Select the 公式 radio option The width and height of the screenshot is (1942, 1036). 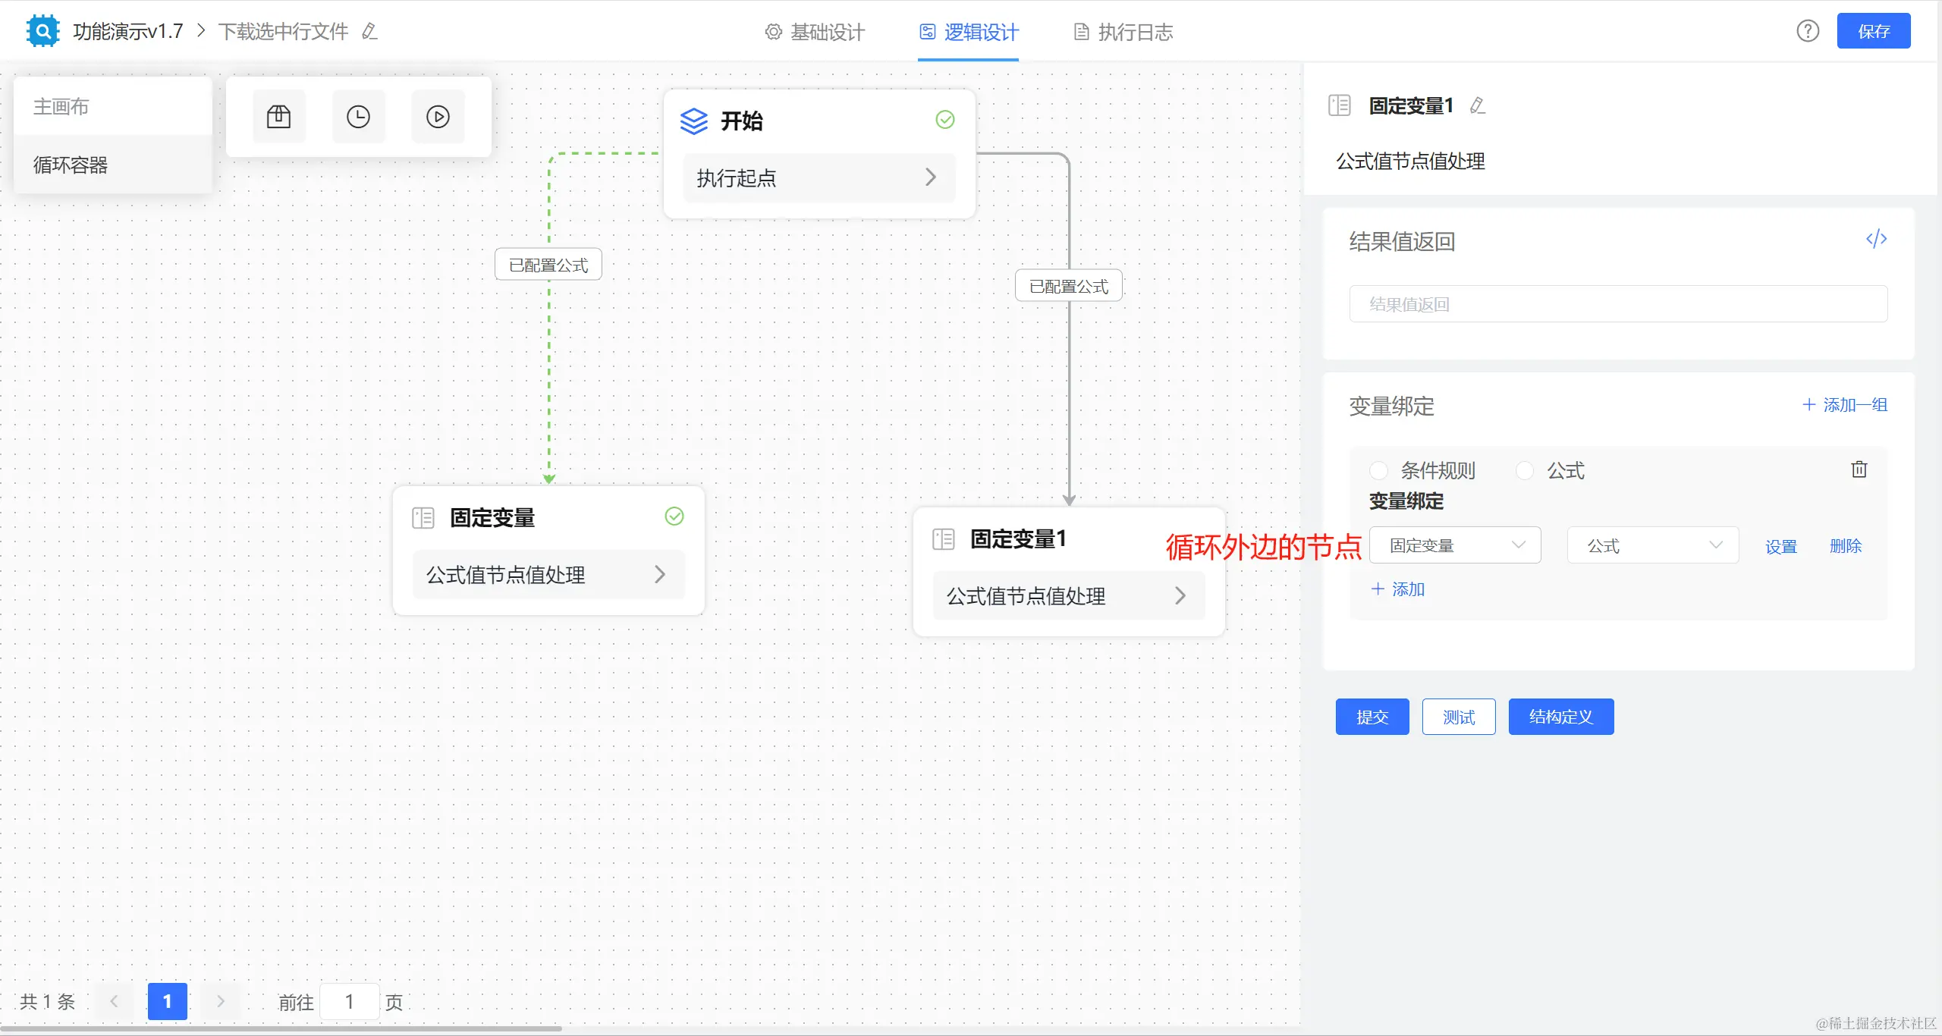1525,470
